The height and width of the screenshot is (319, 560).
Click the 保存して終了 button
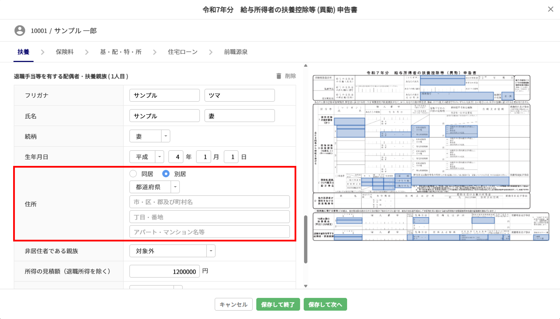pyautogui.click(x=278, y=304)
